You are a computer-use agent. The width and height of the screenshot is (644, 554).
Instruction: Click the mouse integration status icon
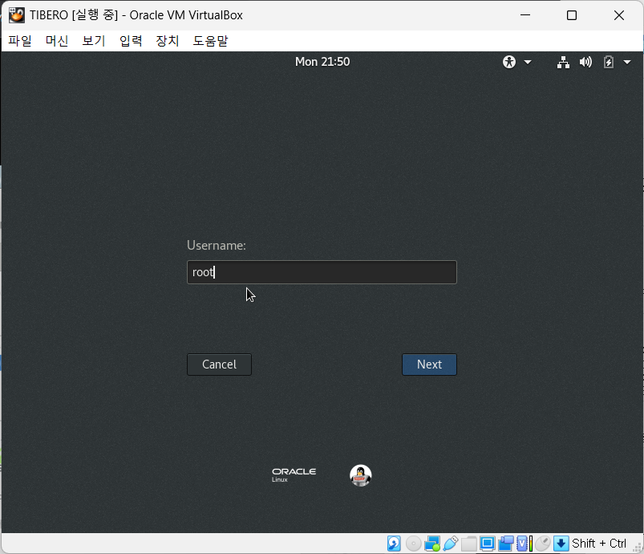(543, 544)
